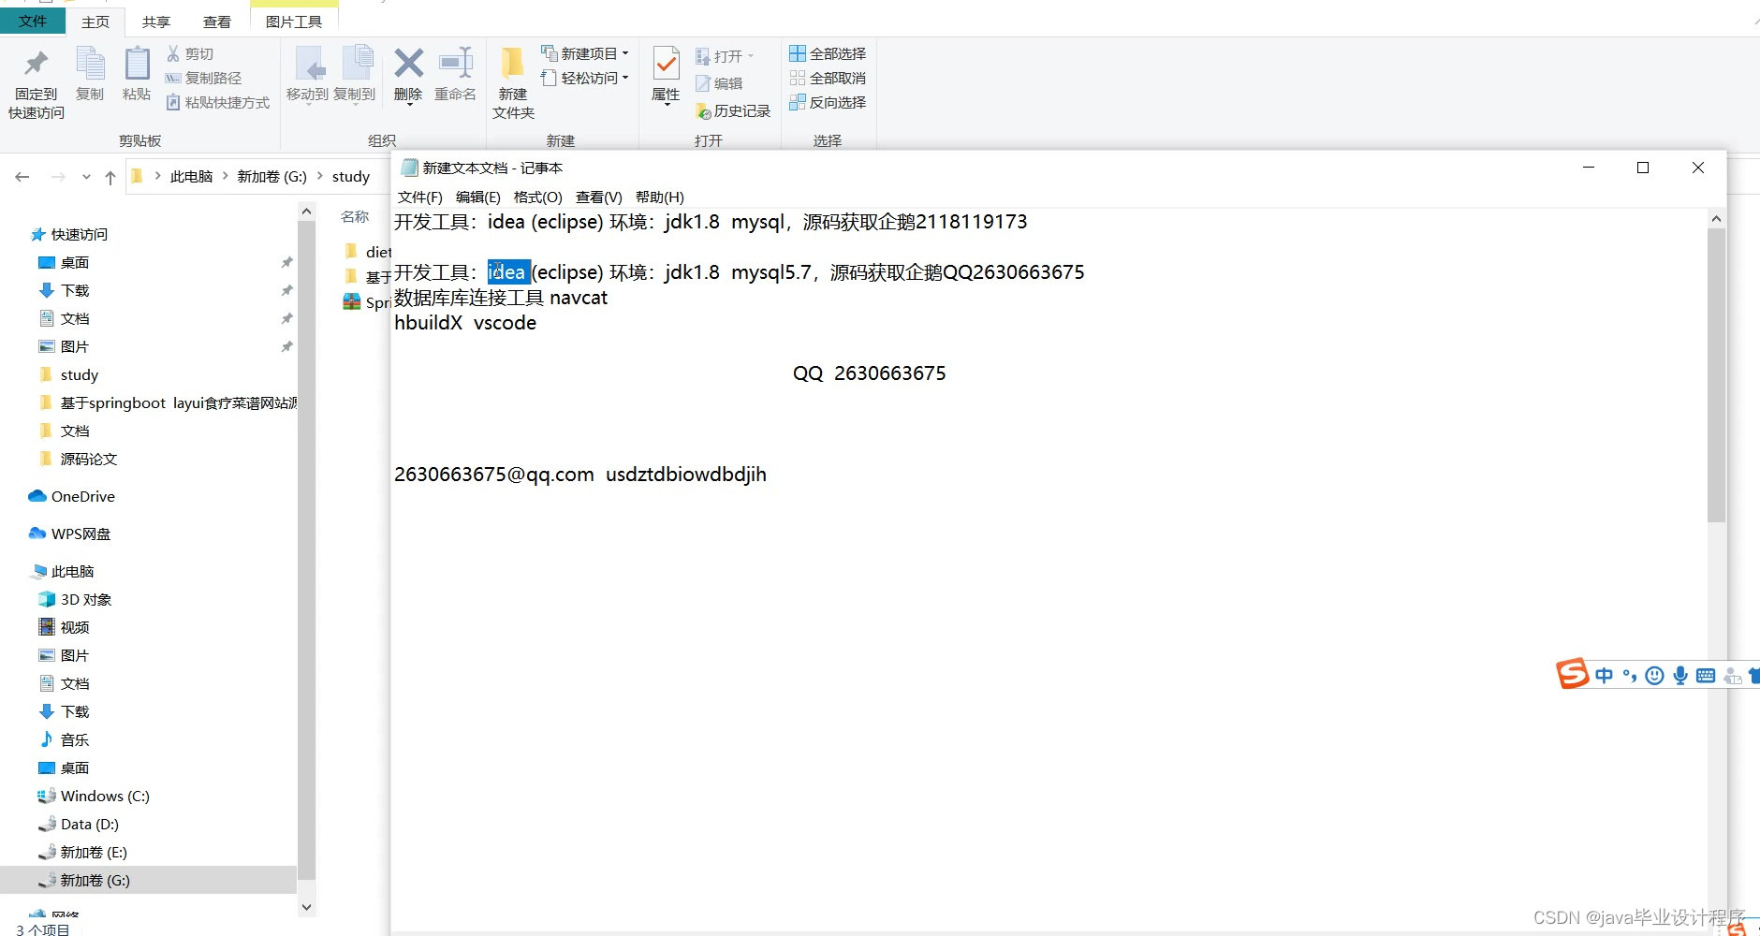1760x936 pixels.
Task: Toggle pin on Downloads quick access item
Action: pos(287,291)
